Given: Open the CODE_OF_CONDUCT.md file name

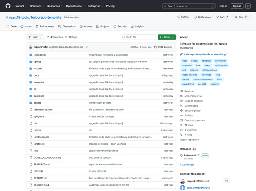Looking at the screenshot, I should tap(47, 157).
